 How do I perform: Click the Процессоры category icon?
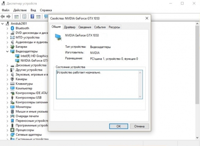point(12,130)
